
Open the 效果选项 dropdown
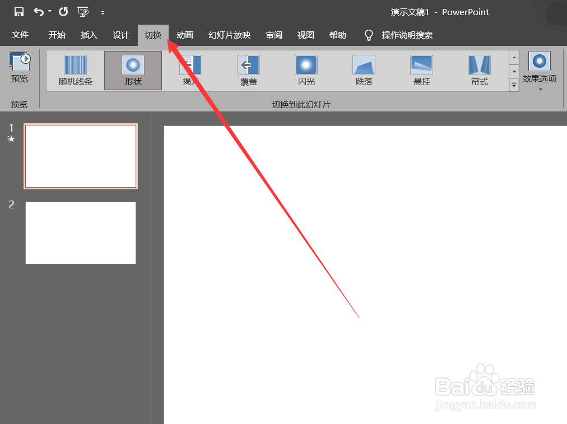click(539, 71)
